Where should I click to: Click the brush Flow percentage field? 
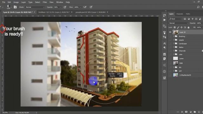(x=76, y=7)
